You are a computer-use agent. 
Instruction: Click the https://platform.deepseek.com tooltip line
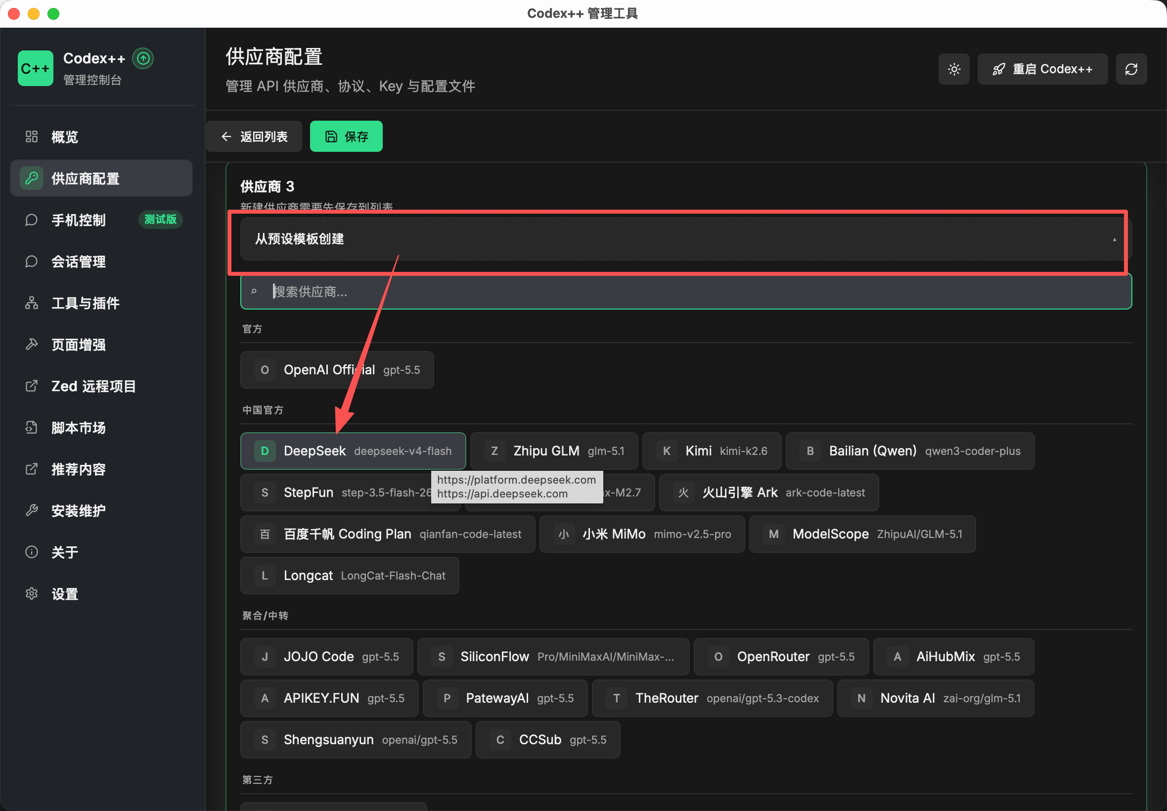coord(516,480)
